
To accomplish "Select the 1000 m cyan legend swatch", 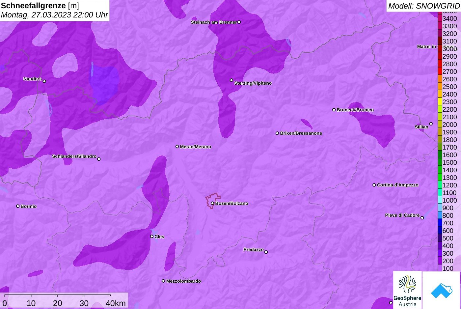I will tap(440, 200).
